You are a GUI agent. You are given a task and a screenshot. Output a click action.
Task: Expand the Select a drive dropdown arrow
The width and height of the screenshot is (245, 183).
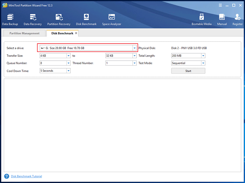134,48
